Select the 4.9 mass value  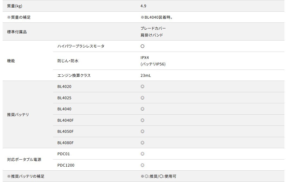[143, 6]
